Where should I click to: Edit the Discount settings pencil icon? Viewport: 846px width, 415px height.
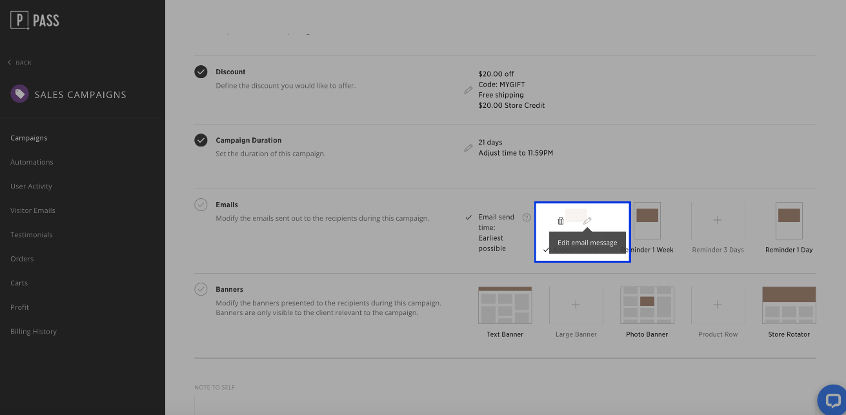pos(468,90)
